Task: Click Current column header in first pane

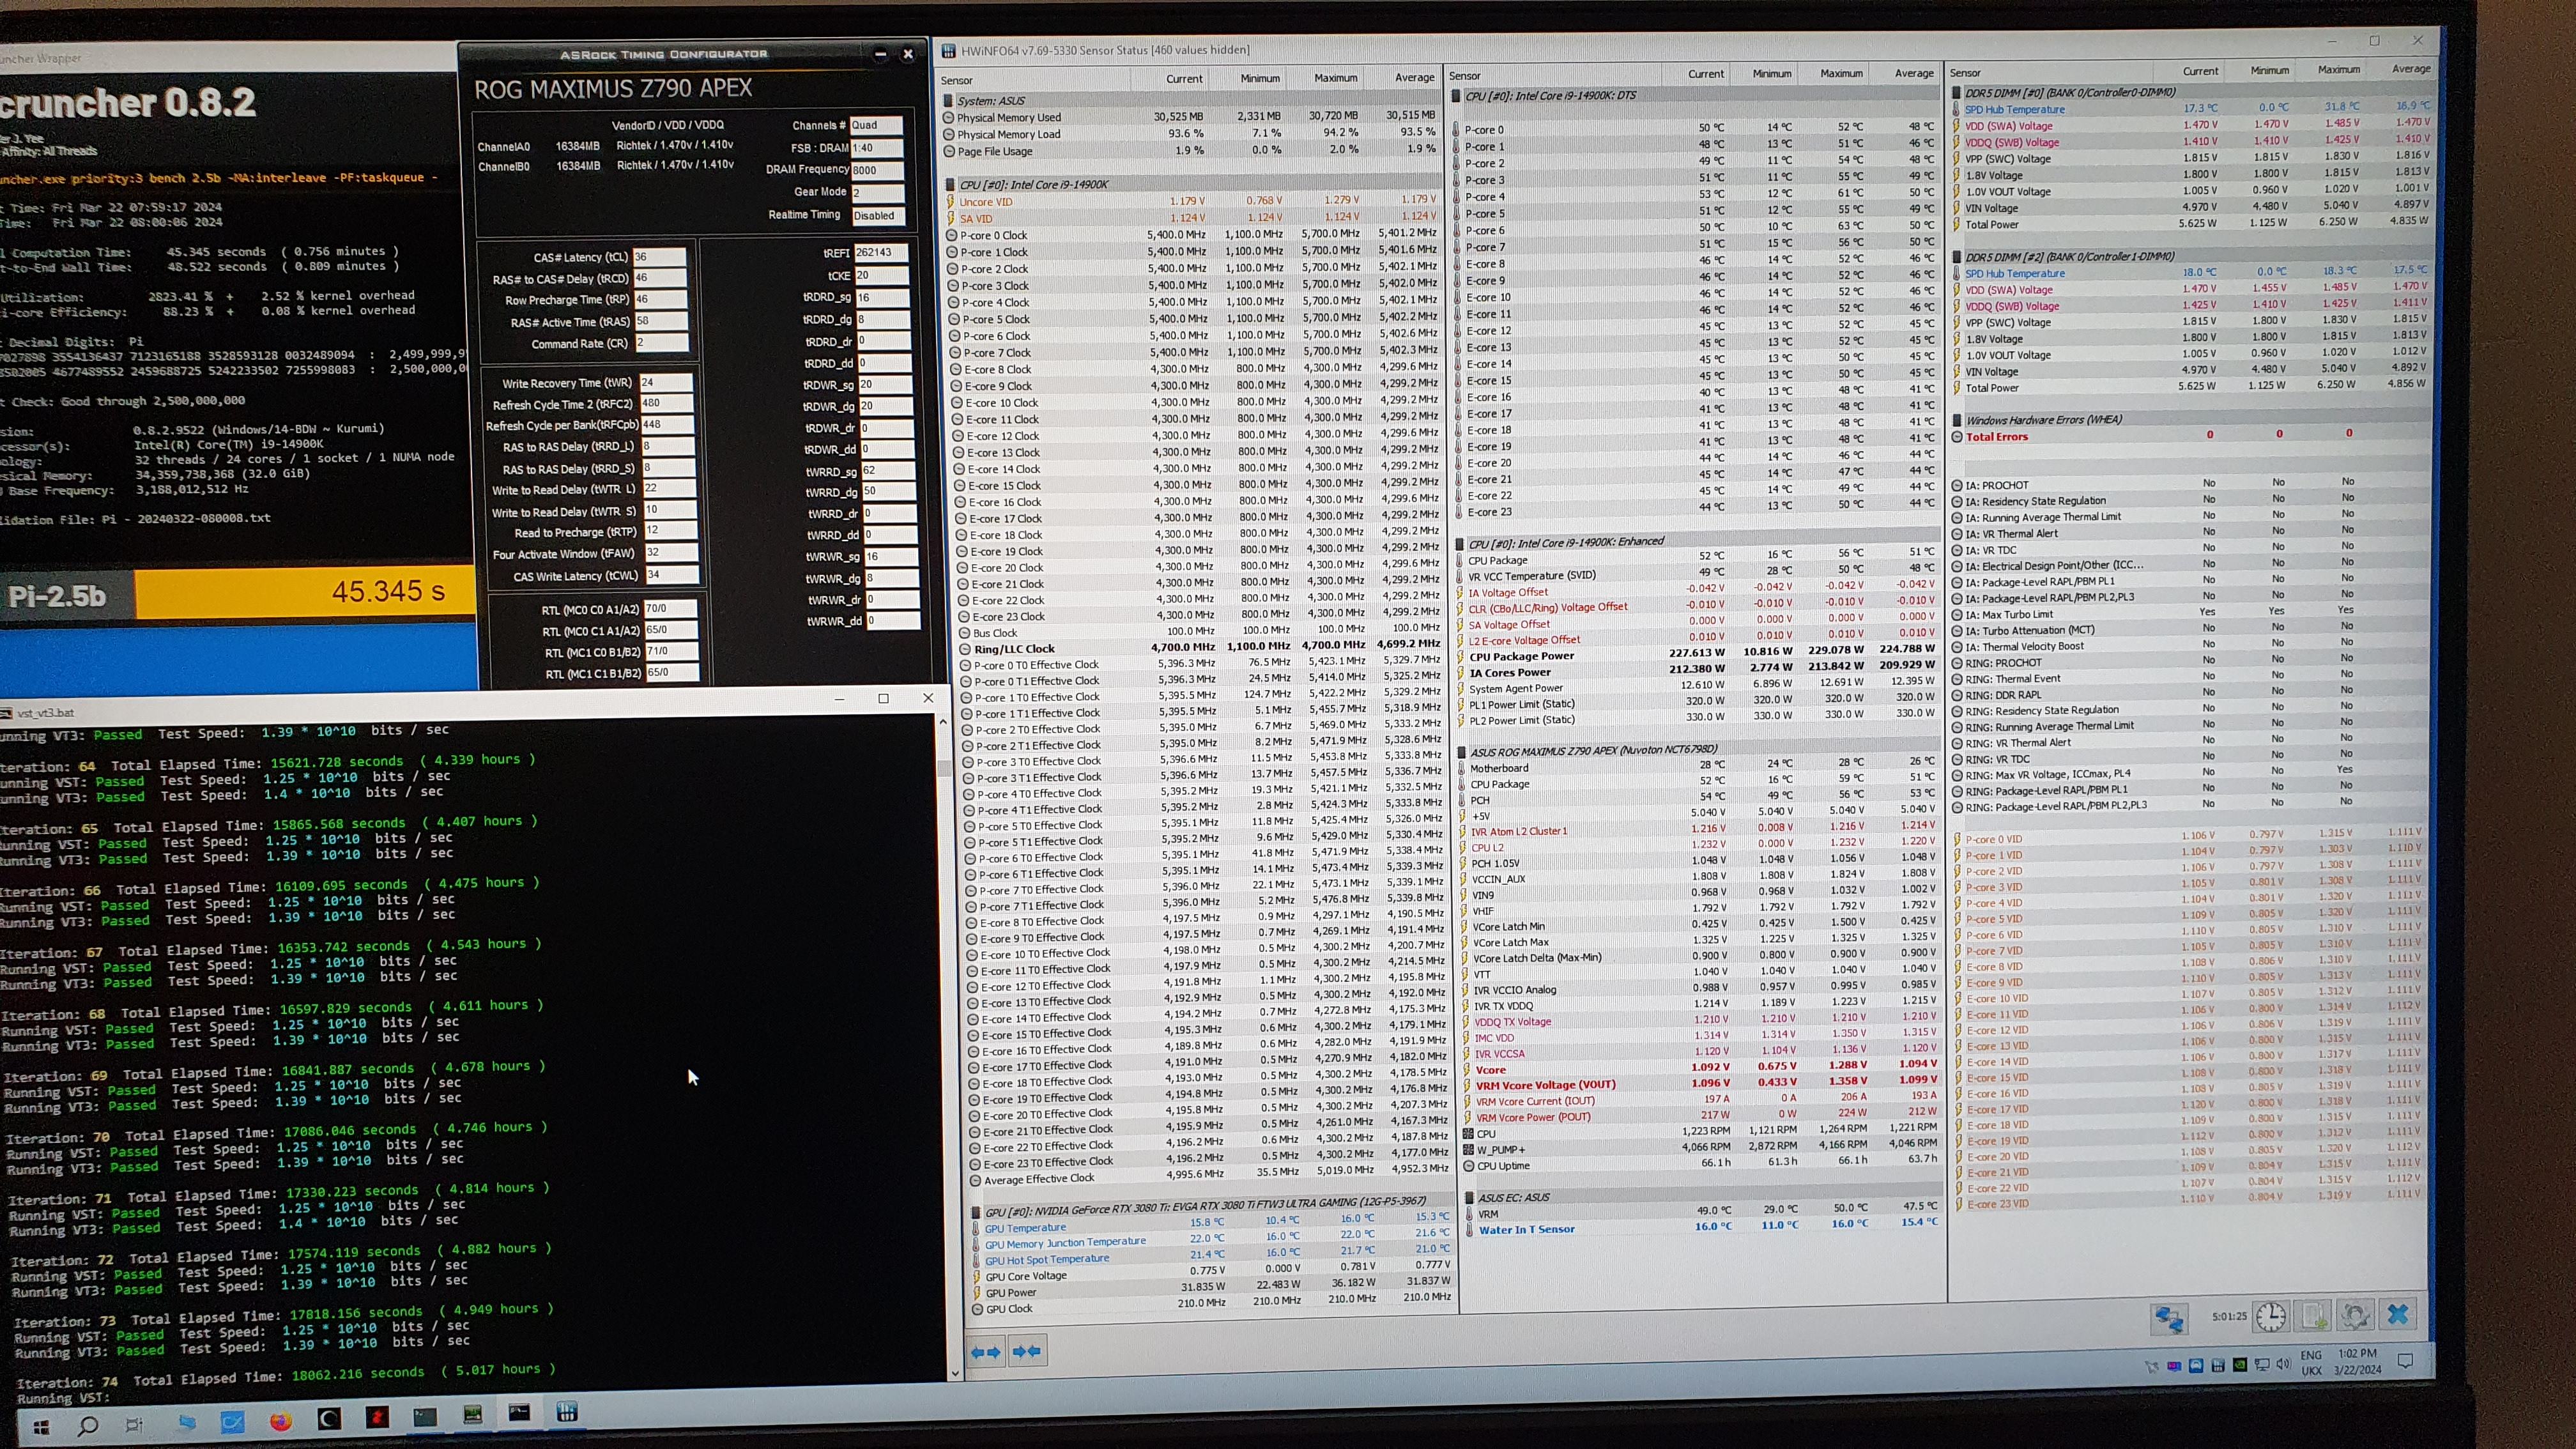Action: tap(1183, 79)
